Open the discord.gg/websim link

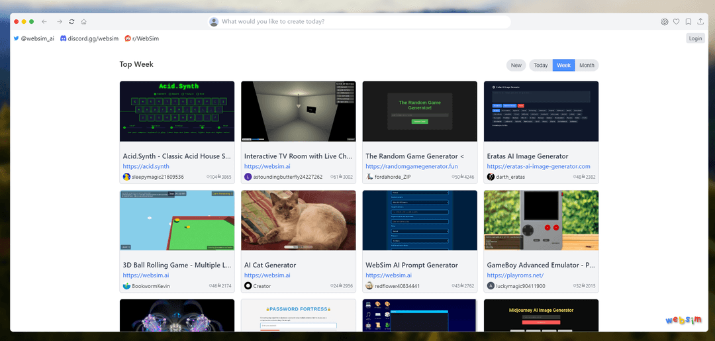tap(89, 39)
